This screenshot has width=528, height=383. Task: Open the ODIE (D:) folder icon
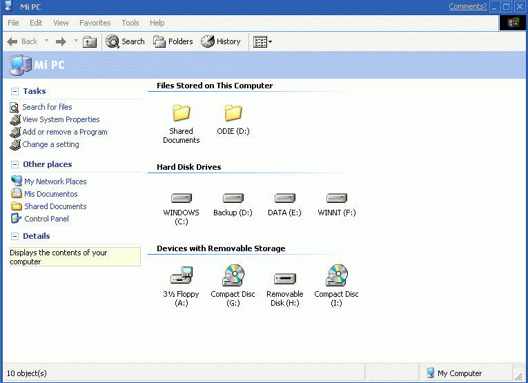pos(233,113)
